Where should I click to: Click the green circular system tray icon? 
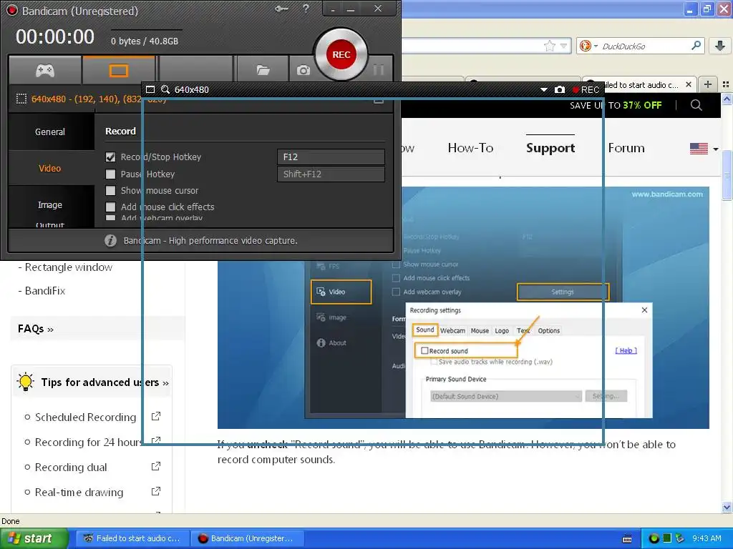click(x=654, y=538)
